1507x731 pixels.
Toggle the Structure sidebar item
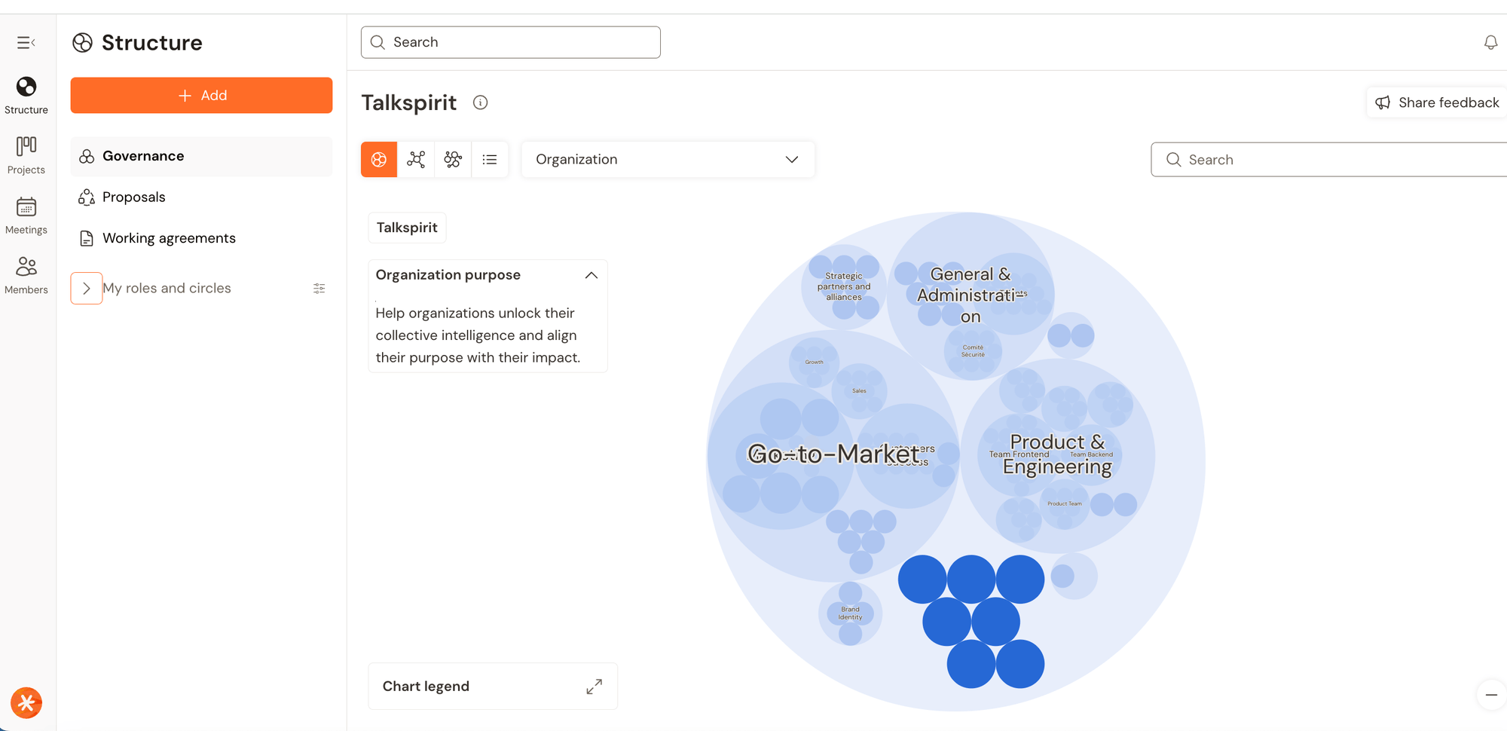(26, 93)
